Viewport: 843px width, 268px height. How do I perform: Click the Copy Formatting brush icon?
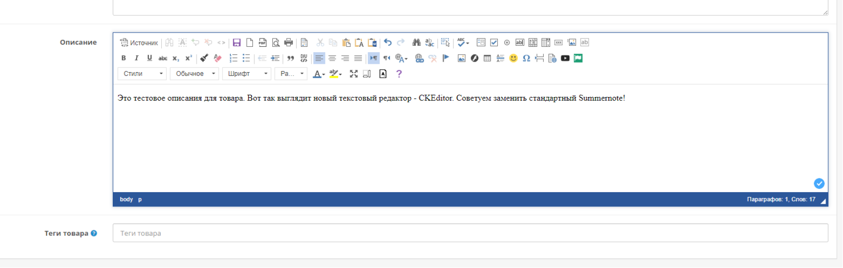204,58
